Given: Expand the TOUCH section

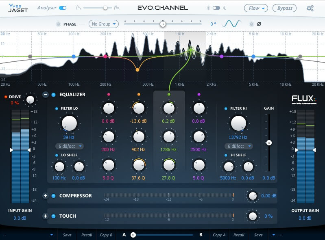Looking at the screenshot, I should tap(46, 216).
